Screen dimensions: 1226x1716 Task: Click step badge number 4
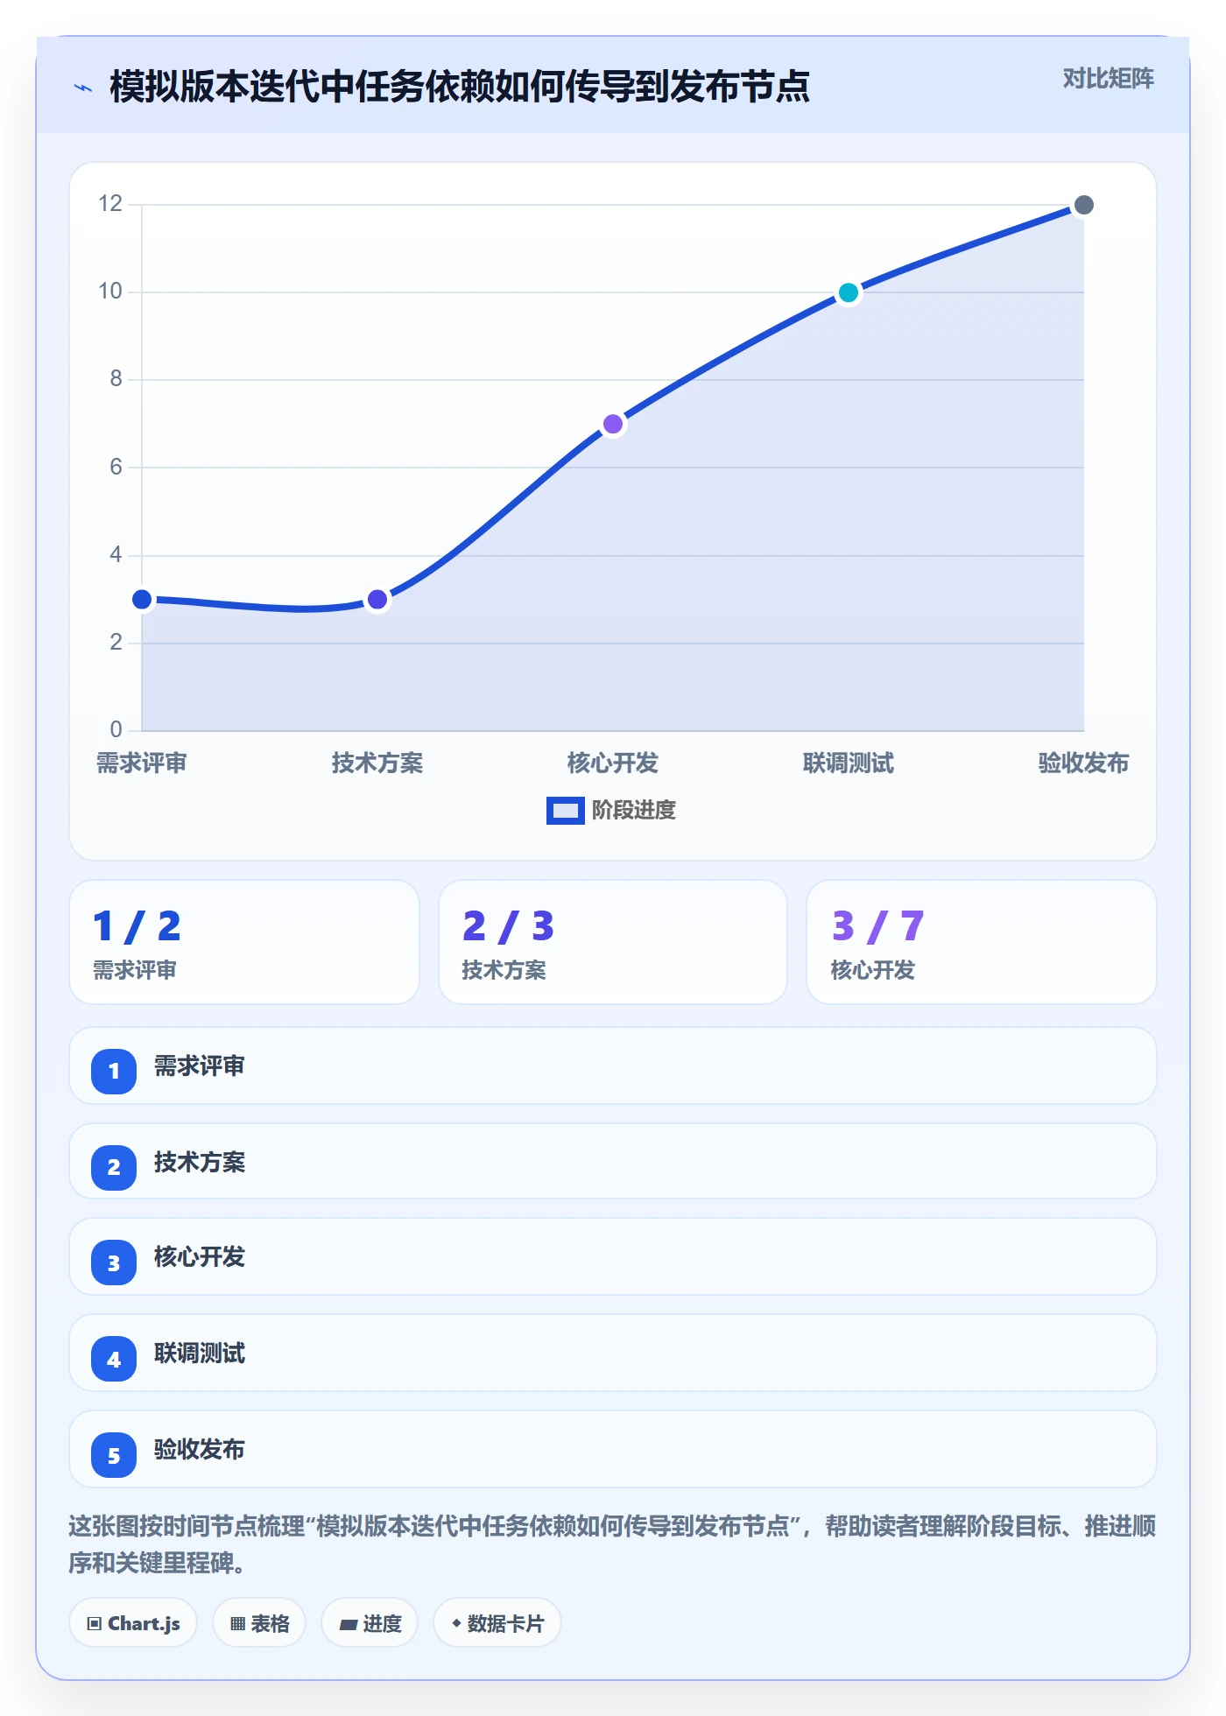(114, 1359)
